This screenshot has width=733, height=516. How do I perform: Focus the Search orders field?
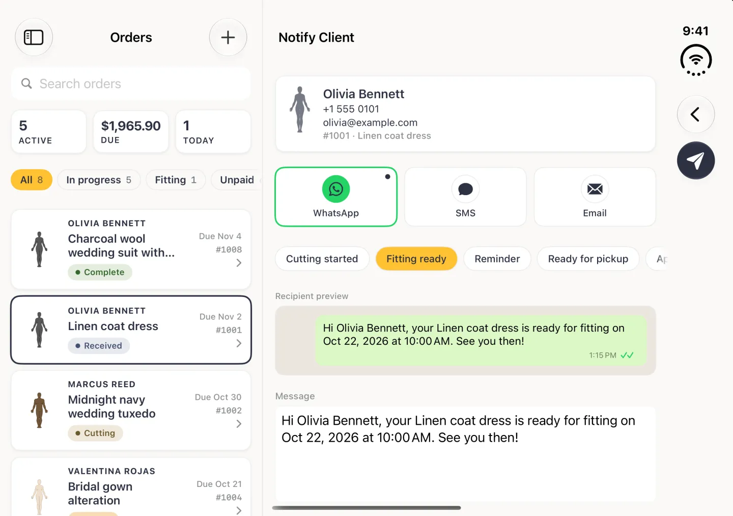(131, 84)
